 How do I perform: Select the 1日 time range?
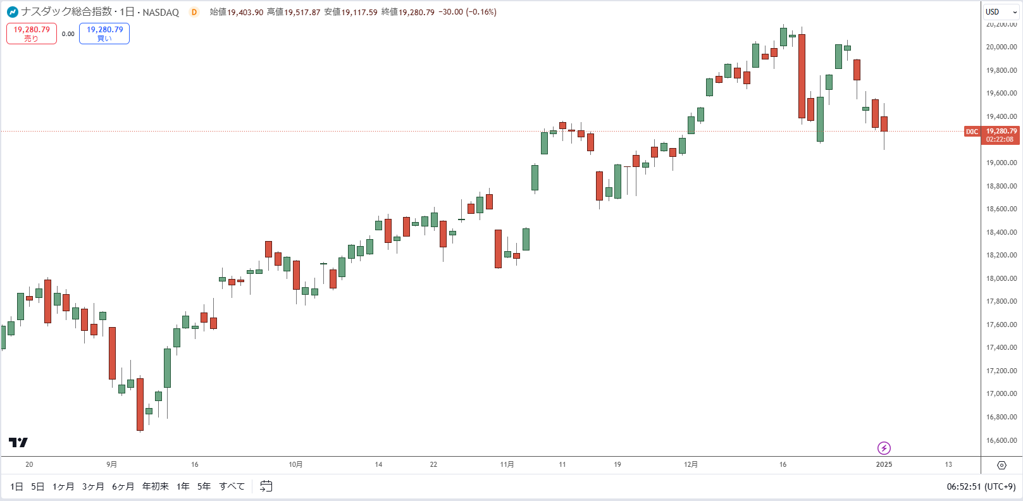[x=16, y=486]
